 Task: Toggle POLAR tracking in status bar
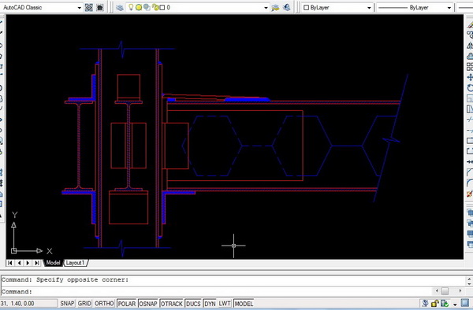click(127, 304)
